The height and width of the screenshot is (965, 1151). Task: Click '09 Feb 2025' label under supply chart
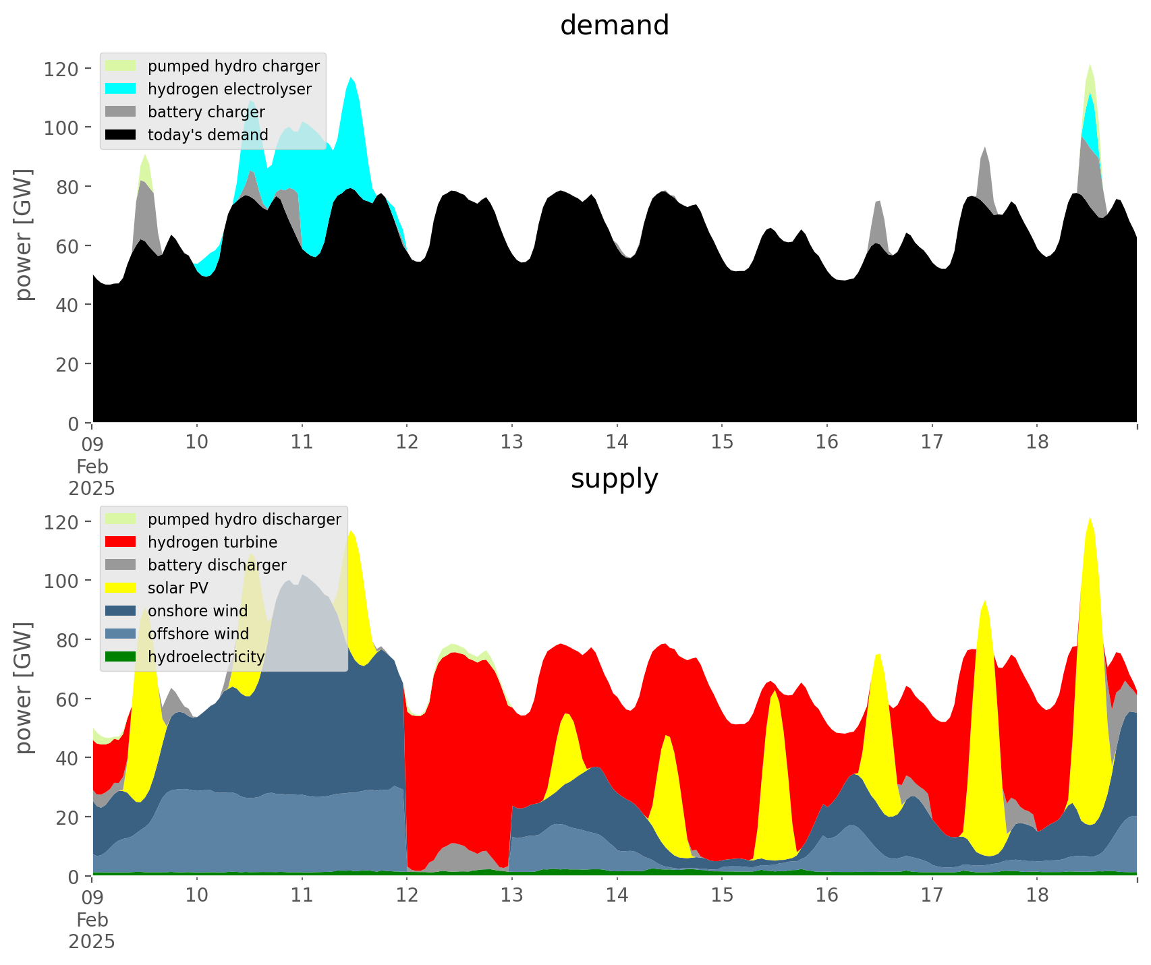coord(92,918)
